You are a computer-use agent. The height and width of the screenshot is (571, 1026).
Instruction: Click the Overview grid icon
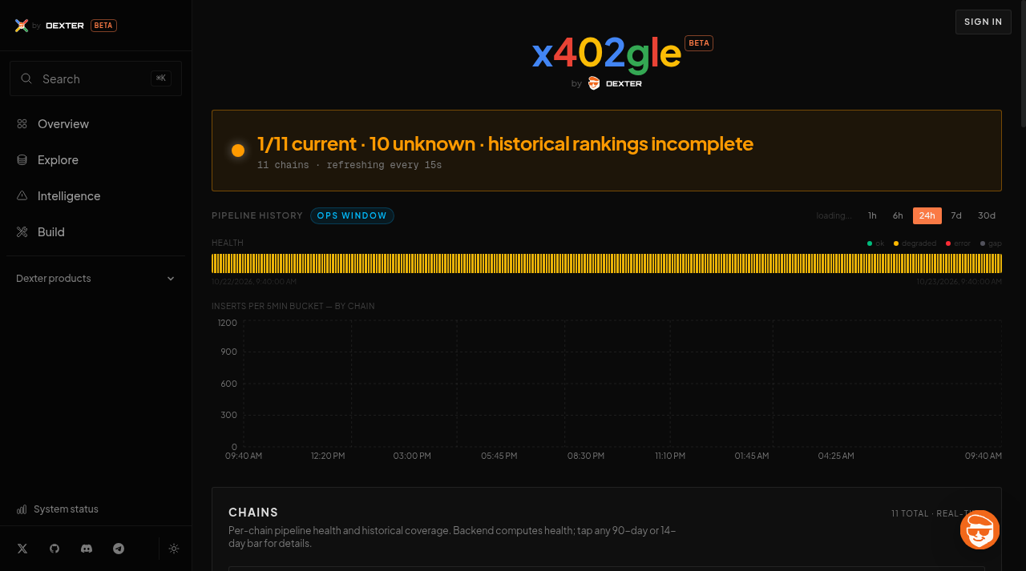point(22,123)
